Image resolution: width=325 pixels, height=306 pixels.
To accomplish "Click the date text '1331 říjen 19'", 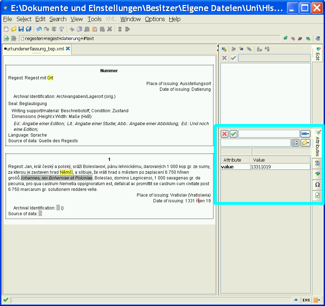I will pyautogui.click(x=198, y=201).
